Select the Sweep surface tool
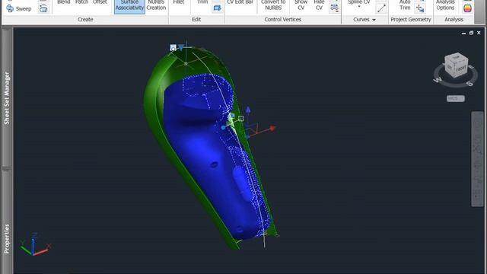This screenshot has width=487, height=274. [x=18, y=8]
